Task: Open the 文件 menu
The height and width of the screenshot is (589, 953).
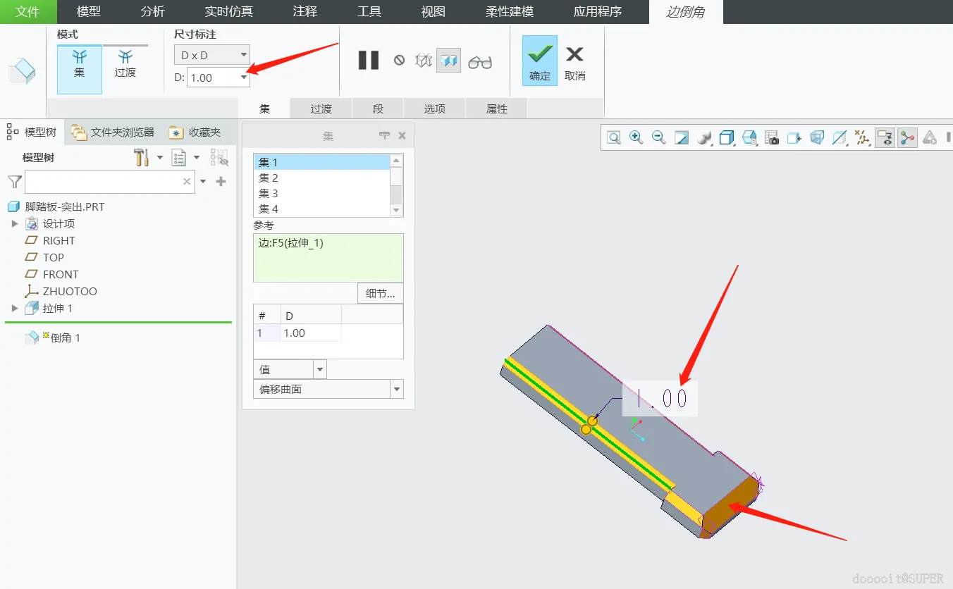Action: coord(27,12)
